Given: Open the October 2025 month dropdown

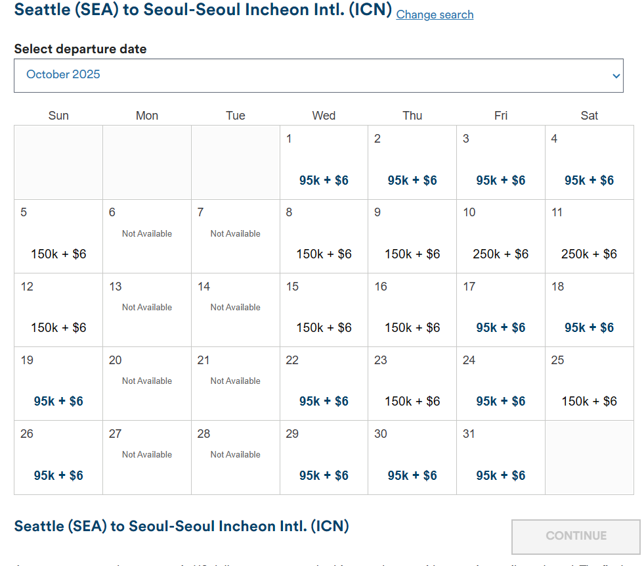Looking at the screenshot, I should (x=318, y=75).
